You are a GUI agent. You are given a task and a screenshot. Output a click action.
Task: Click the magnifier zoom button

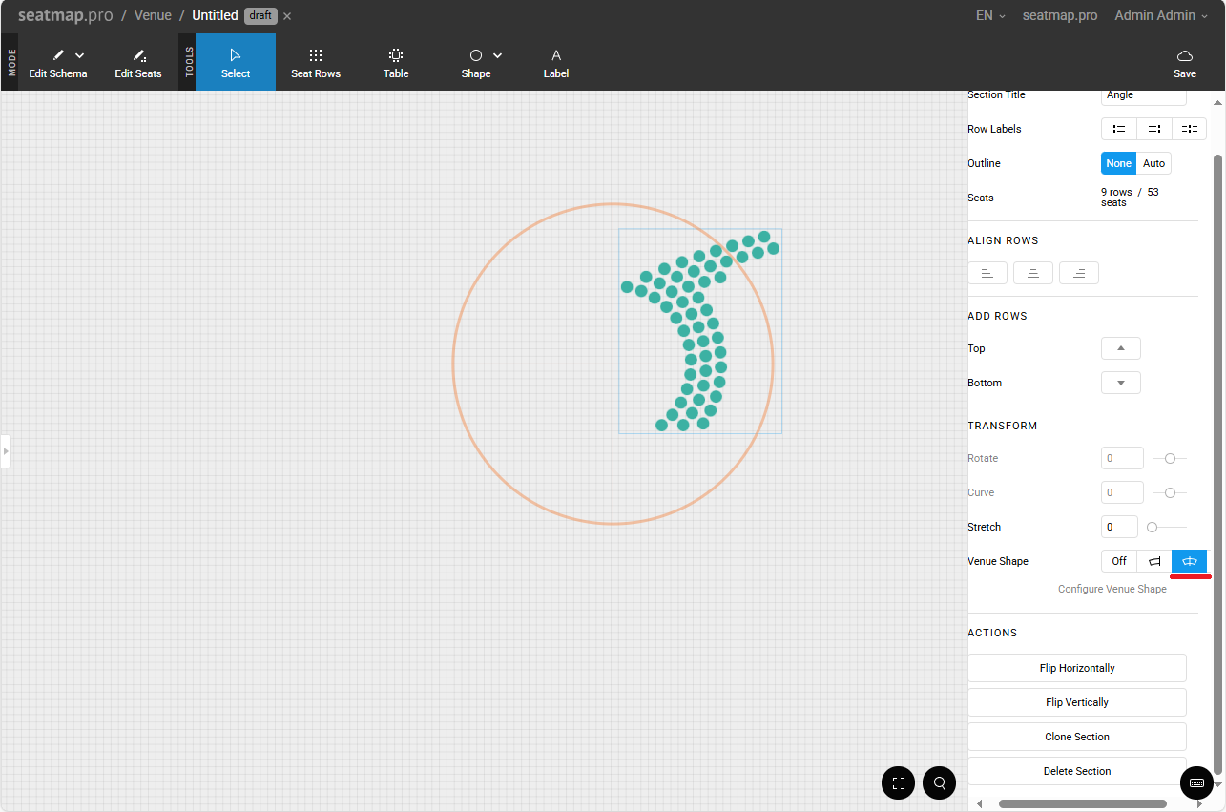point(940,783)
